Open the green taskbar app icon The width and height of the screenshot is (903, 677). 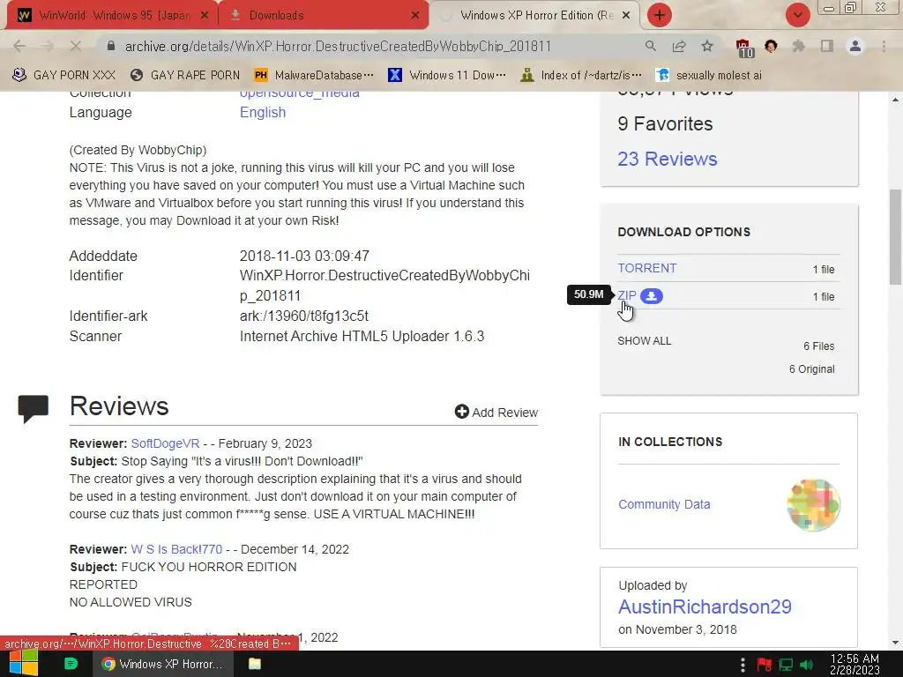[x=71, y=664]
